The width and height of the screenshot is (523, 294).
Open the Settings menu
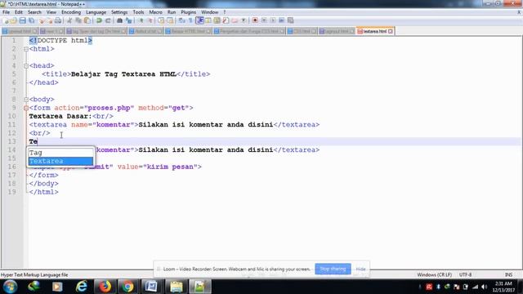pyautogui.click(x=119, y=12)
